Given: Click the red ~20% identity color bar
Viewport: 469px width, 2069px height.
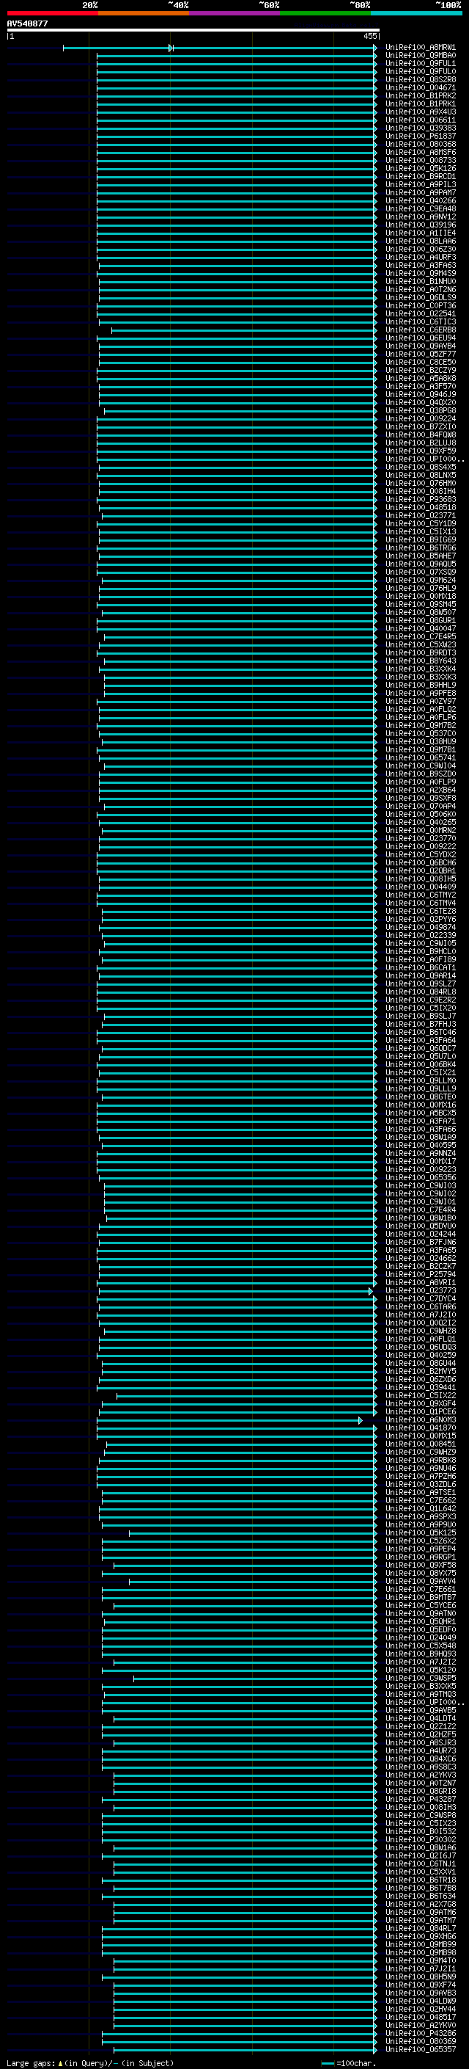Looking at the screenshot, I should [x=52, y=13].
